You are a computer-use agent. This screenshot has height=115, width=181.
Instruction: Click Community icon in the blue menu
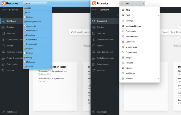[x=25, y=26]
